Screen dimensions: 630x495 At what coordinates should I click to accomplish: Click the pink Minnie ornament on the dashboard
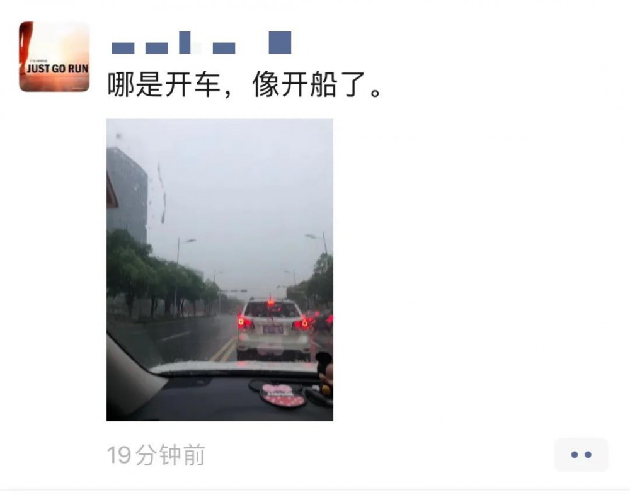[281, 395]
